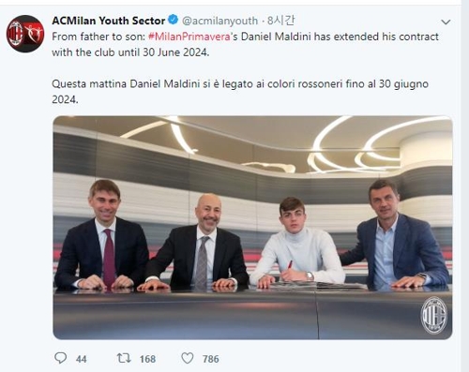Click the blue verified badge icon
The width and height of the screenshot is (469, 372).
[174, 20]
